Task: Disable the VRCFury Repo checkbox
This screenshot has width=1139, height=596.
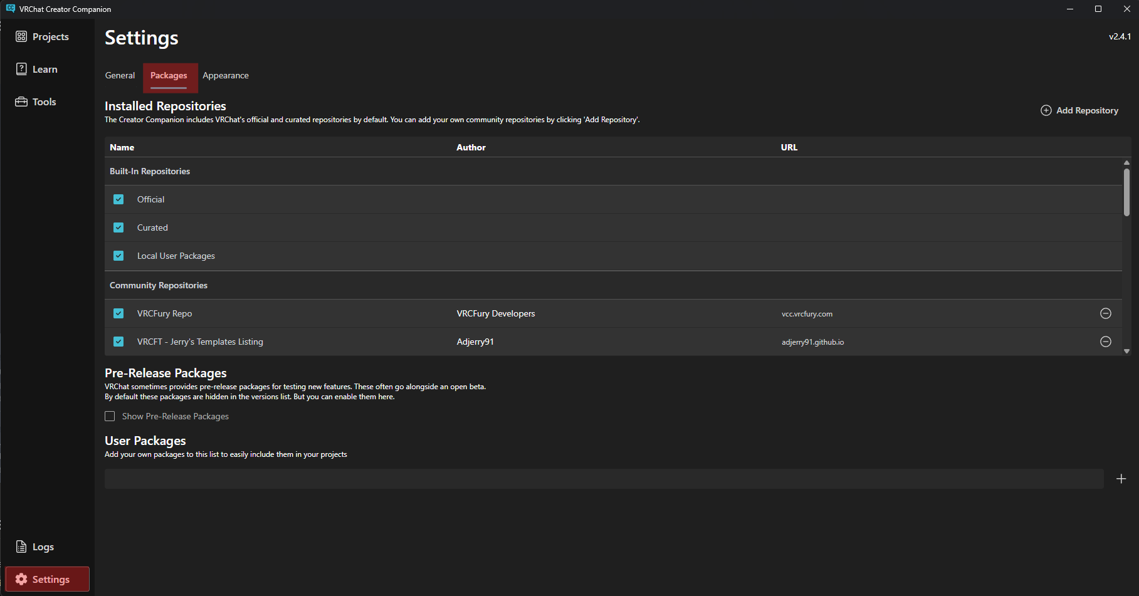Action: 118,313
